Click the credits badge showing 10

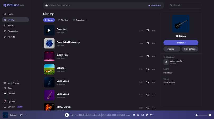coord(20,107)
